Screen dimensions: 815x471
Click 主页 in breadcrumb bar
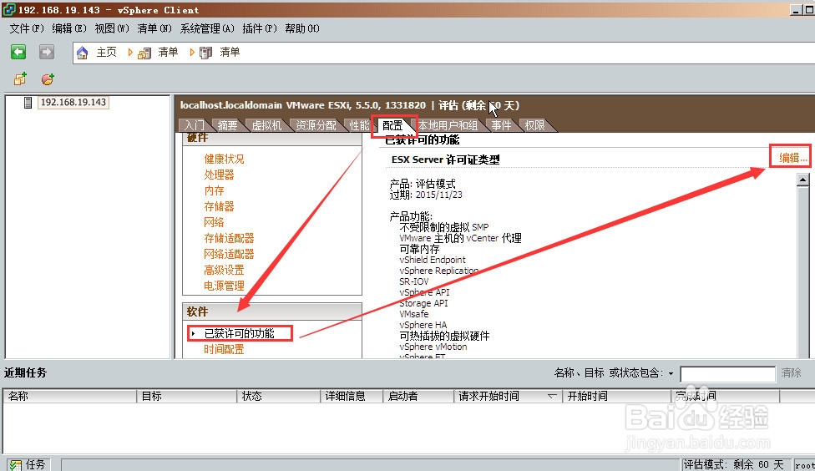point(107,52)
